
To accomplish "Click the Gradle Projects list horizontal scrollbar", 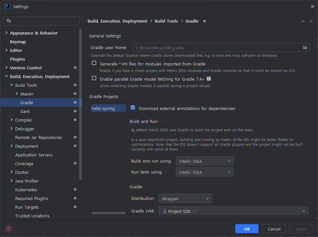I will point(108,213).
